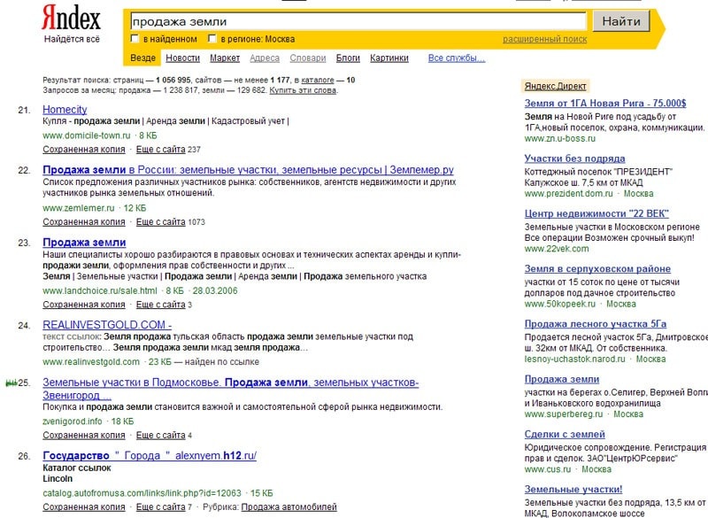Image resolution: width=708 pixels, height=518 pixels.
Task: Open the 'Все службы...' link
Action: [456, 58]
